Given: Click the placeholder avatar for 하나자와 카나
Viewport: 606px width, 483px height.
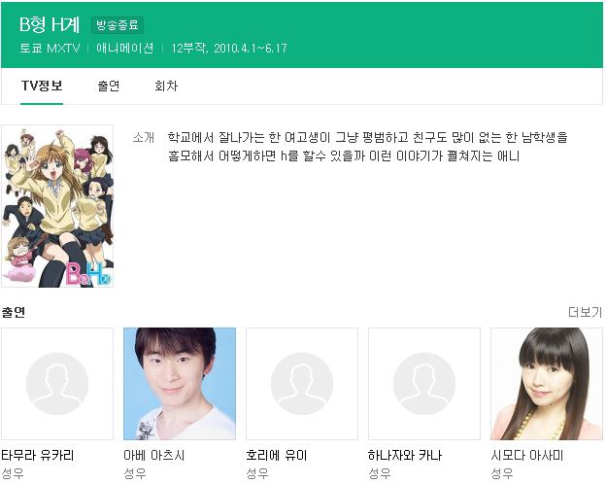Looking at the screenshot, I should 424,384.
